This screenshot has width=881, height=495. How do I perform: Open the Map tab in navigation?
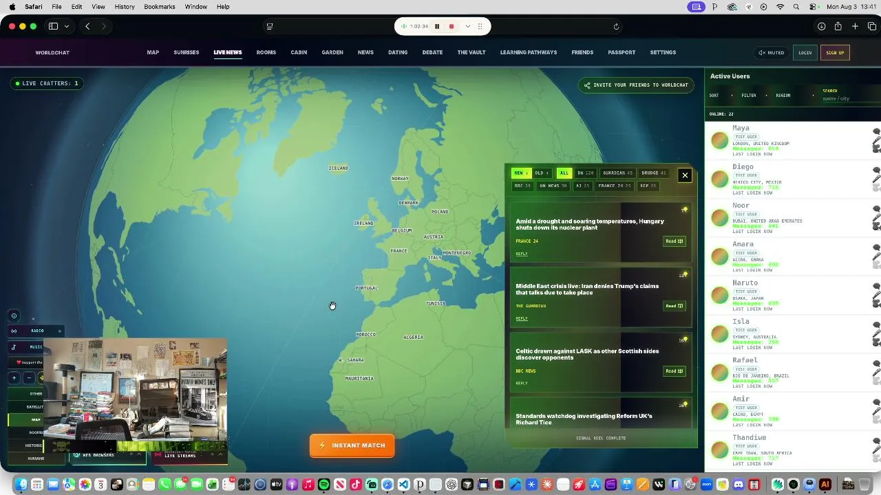pyautogui.click(x=153, y=52)
